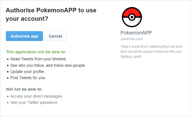The height and width of the screenshot is (117, 191).
Task: Click the Authorise PokemonAPP heading text
Action: (51, 14)
